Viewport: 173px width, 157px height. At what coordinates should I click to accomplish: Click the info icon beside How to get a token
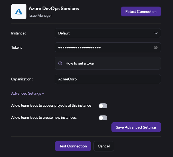(x=60, y=63)
